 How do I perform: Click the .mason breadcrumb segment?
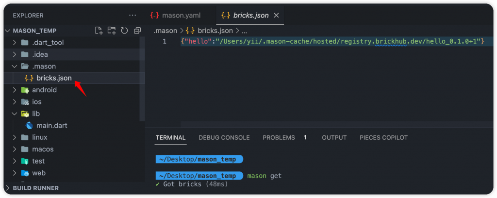(166, 31)
